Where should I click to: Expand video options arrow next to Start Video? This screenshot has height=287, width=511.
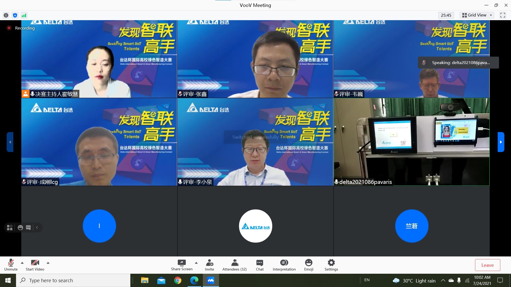pyautogui.click(x=48, y=263)
